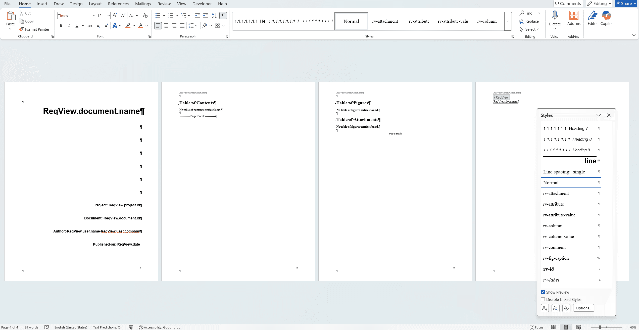Center align the paragraph

[166, 26]
